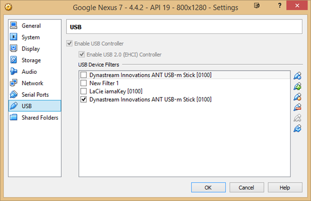Click the add empty USB filter icon
The height and width of the screenshot is (201, 311).
(298, 76)
